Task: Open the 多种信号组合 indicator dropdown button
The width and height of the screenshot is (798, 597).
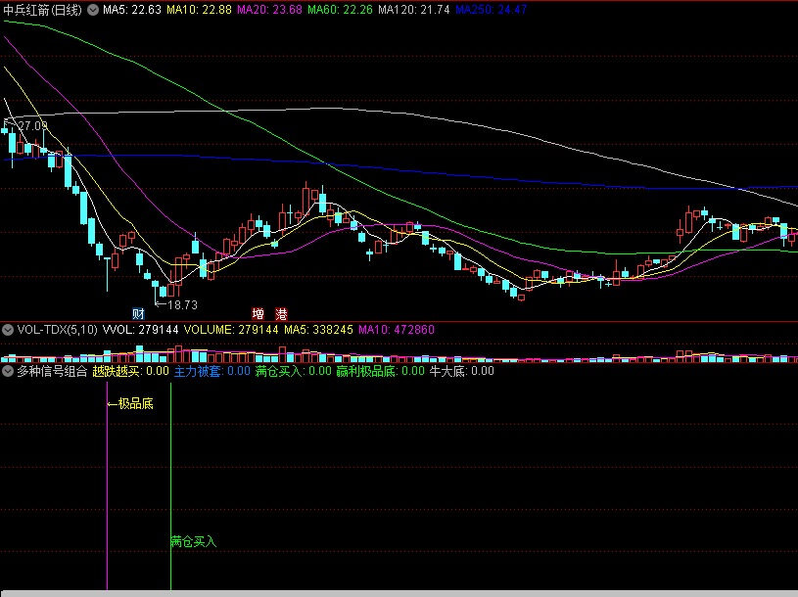Action: (8, 371)
